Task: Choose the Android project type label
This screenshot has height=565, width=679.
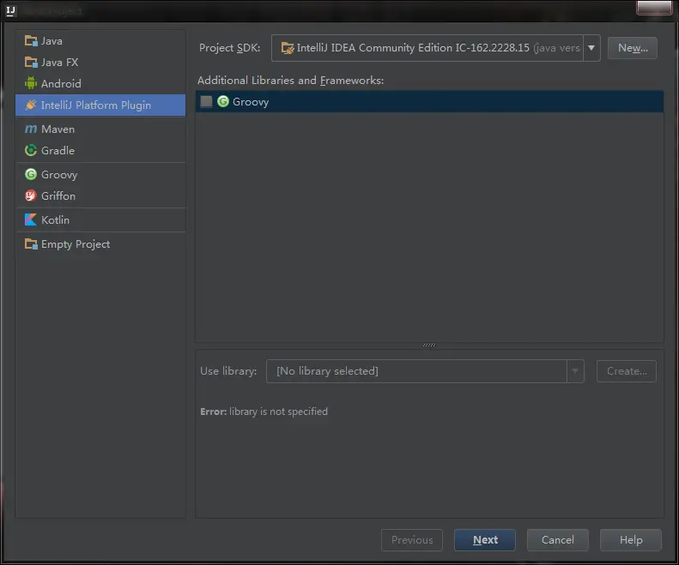Action: [x=61, y=83]
